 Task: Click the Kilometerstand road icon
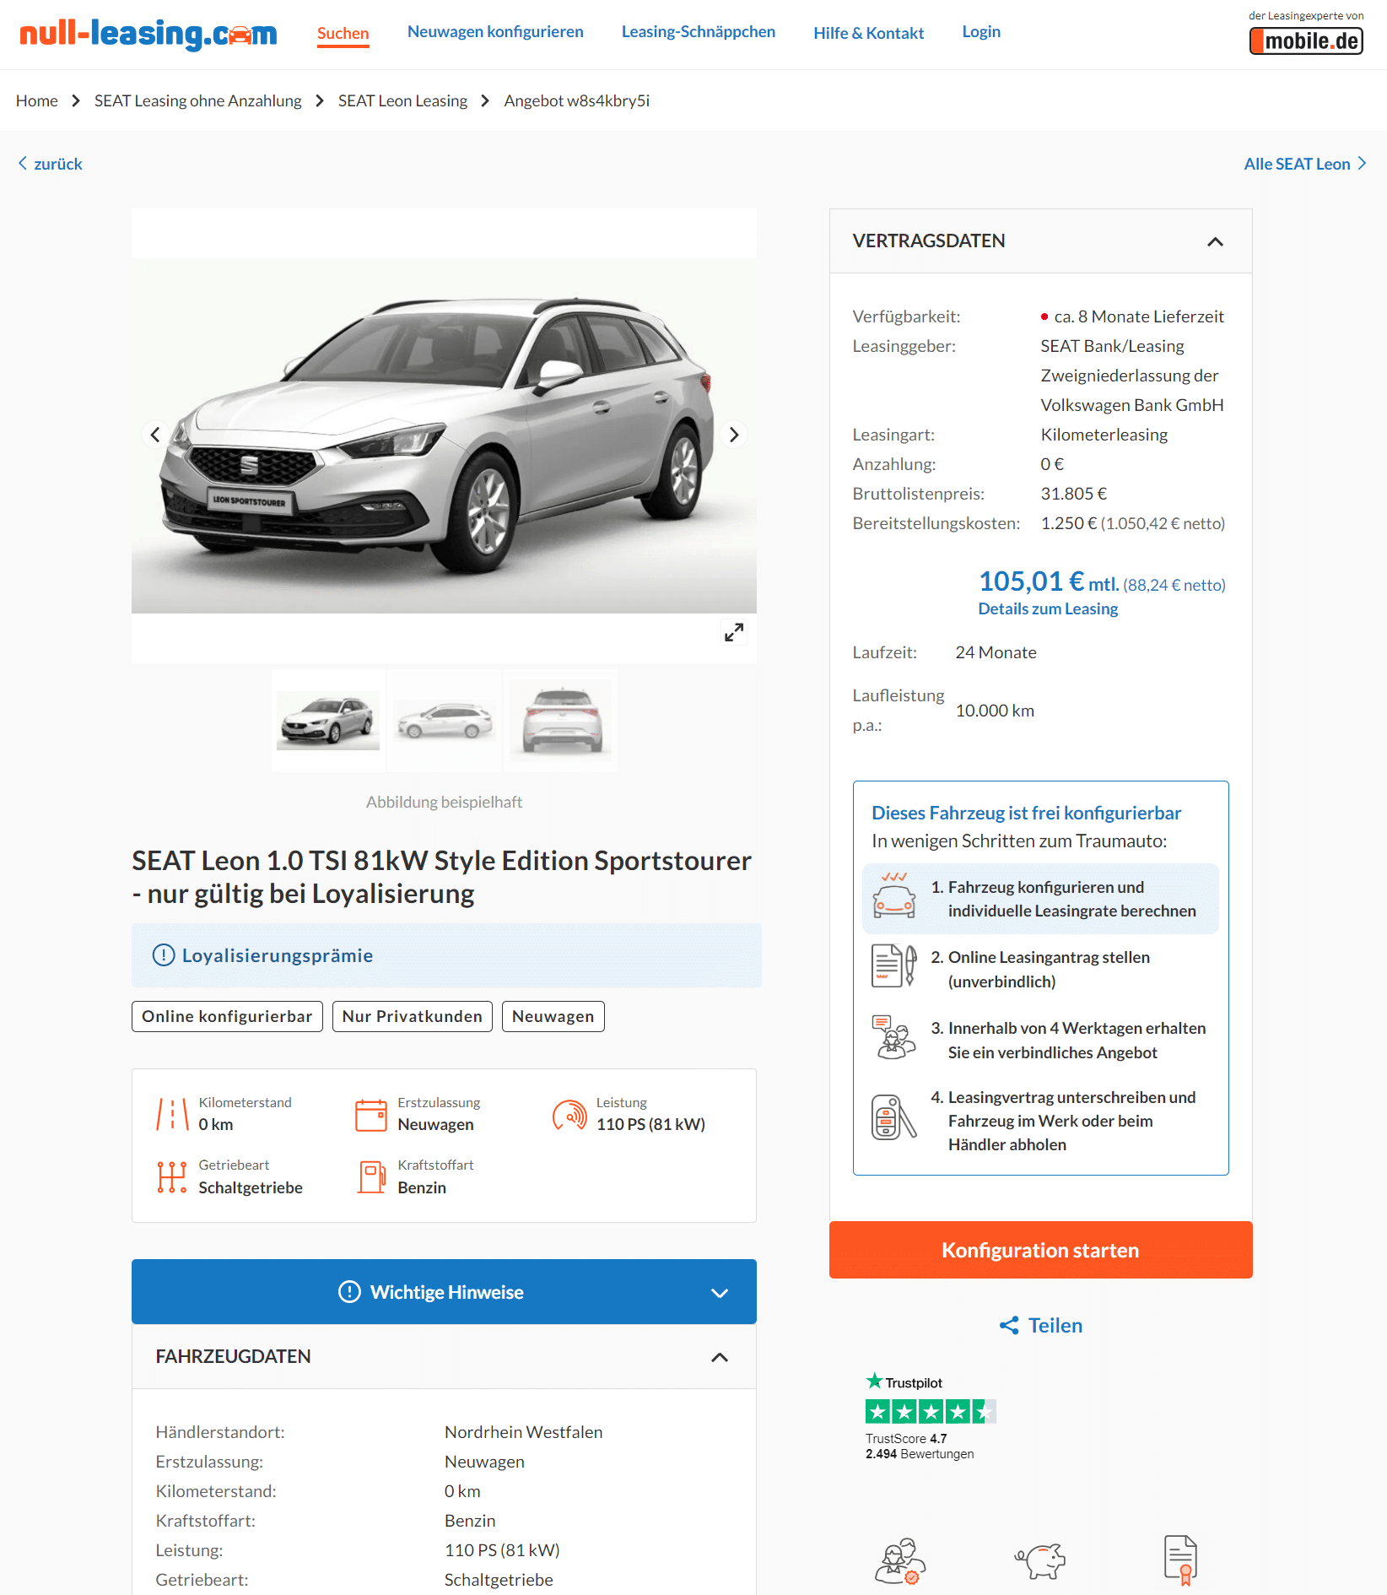coord(172,1114)
